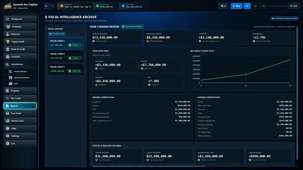Image resolution: width=303 pixels, height=170 pixels.
Task: Click the Year Closed in Profit badge
Action: click(x=132, y=27)
